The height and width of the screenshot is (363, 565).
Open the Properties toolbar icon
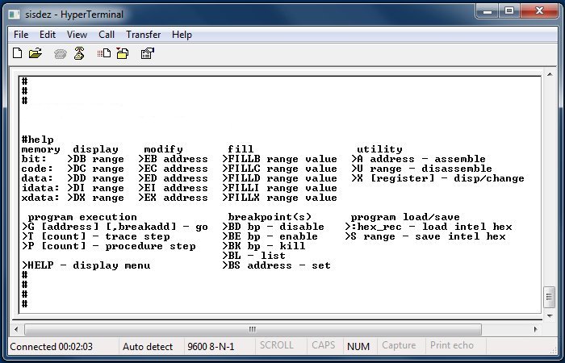point(147,53)
